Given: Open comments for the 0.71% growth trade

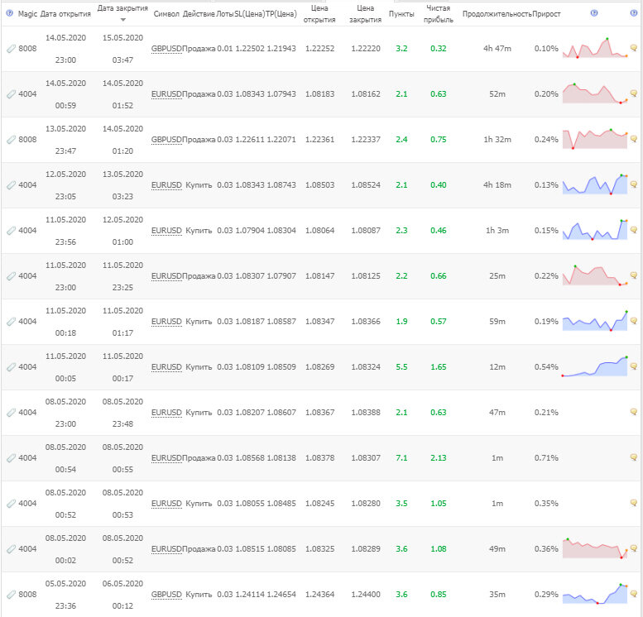Looking at the screenshot, I should (634, 457).
